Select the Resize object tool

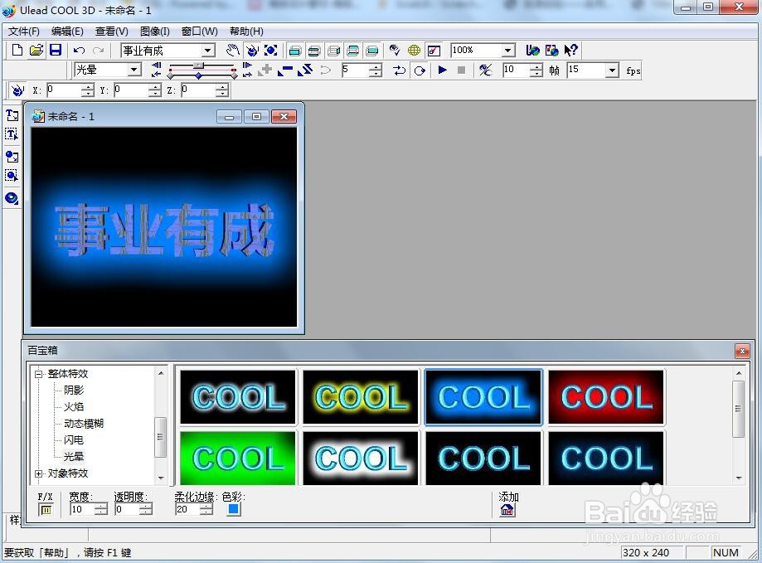[x=270, y=50]
